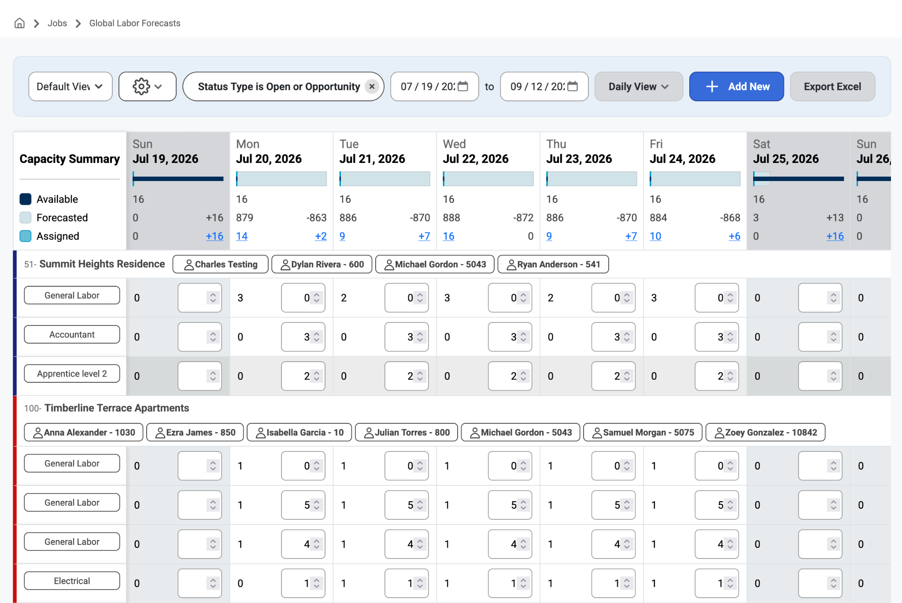The height and width of the screenshot is (603, 902).
Task: Click plus icon on Add New
Action: (x=712, y=86)
